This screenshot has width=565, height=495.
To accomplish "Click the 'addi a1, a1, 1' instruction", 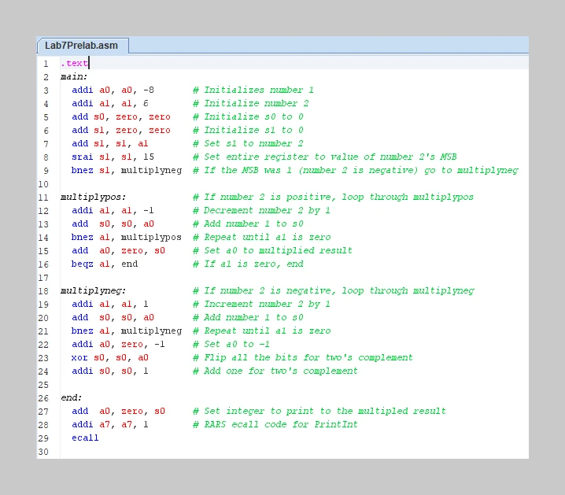I will coord(110,304).
